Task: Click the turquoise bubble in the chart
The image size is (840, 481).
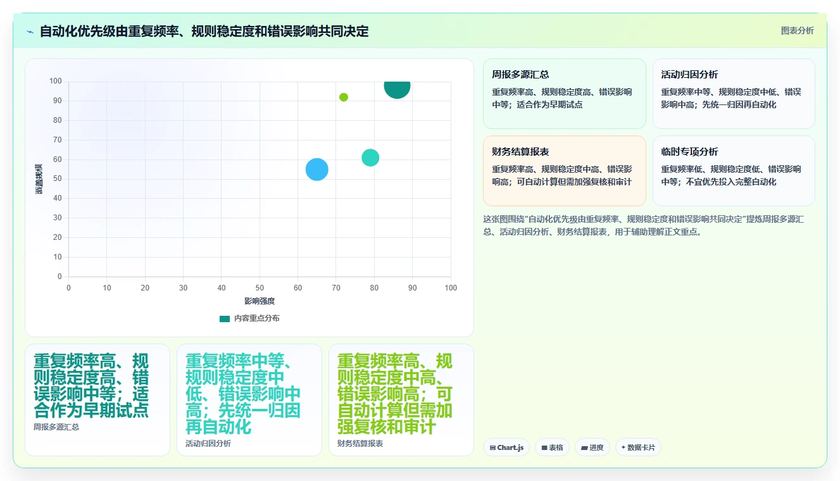Action: coord(370,158)
